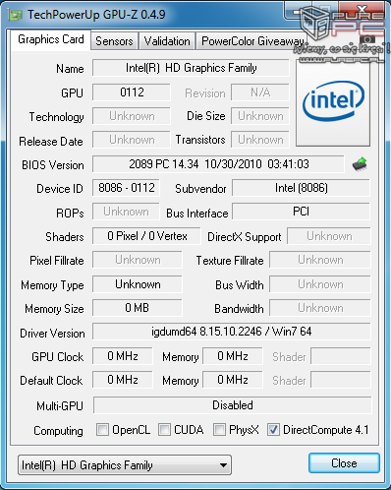Click the Default Clock row Memory 0 MHz value

233,380
